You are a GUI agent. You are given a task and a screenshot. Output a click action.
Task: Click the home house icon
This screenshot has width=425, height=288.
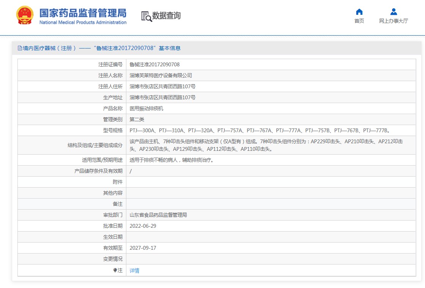359,12
